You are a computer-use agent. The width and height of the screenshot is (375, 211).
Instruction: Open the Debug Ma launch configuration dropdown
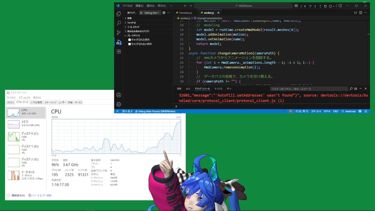tap(152, 13)
